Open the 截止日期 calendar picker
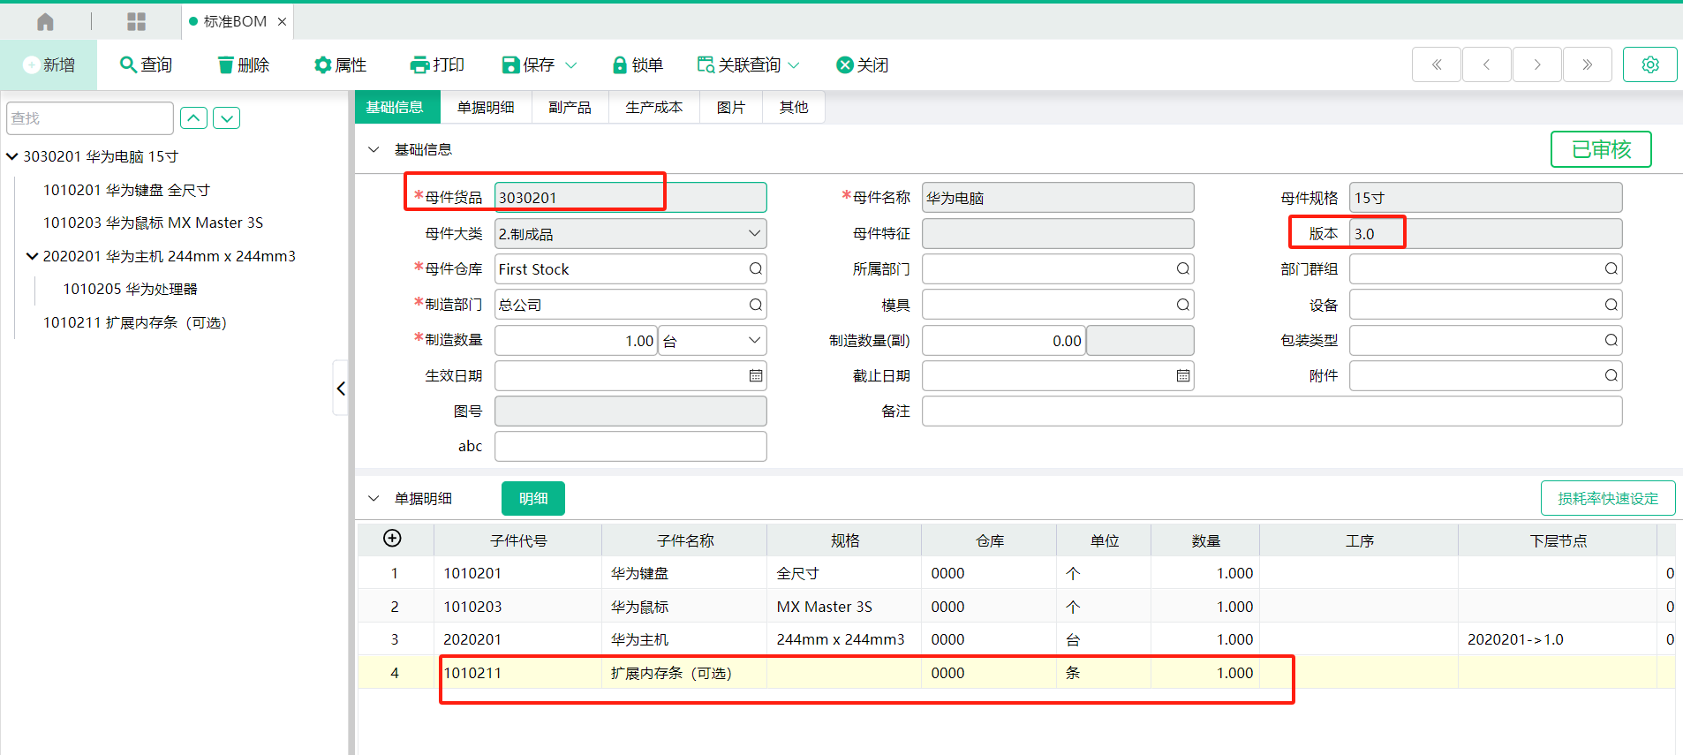Viewport: 1683px width, 755px height. click(1183, 375)
